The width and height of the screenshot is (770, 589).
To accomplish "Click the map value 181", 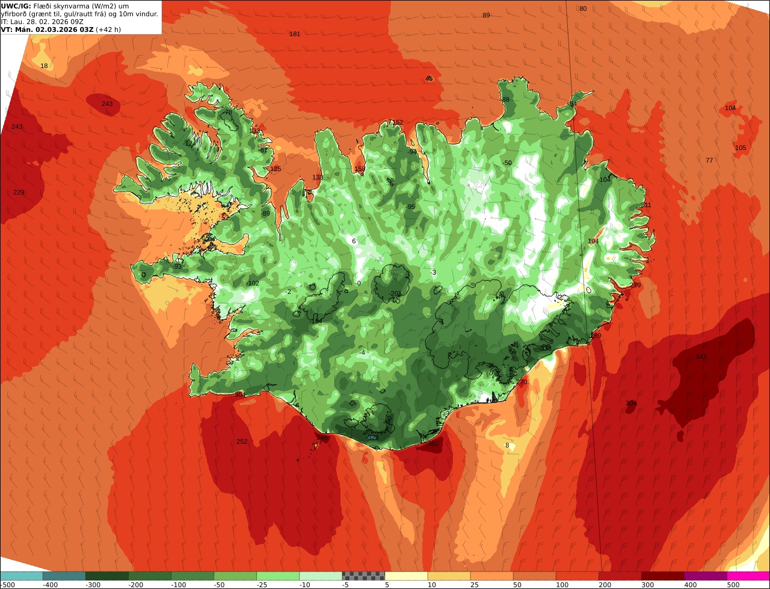I will coord(295,34).
